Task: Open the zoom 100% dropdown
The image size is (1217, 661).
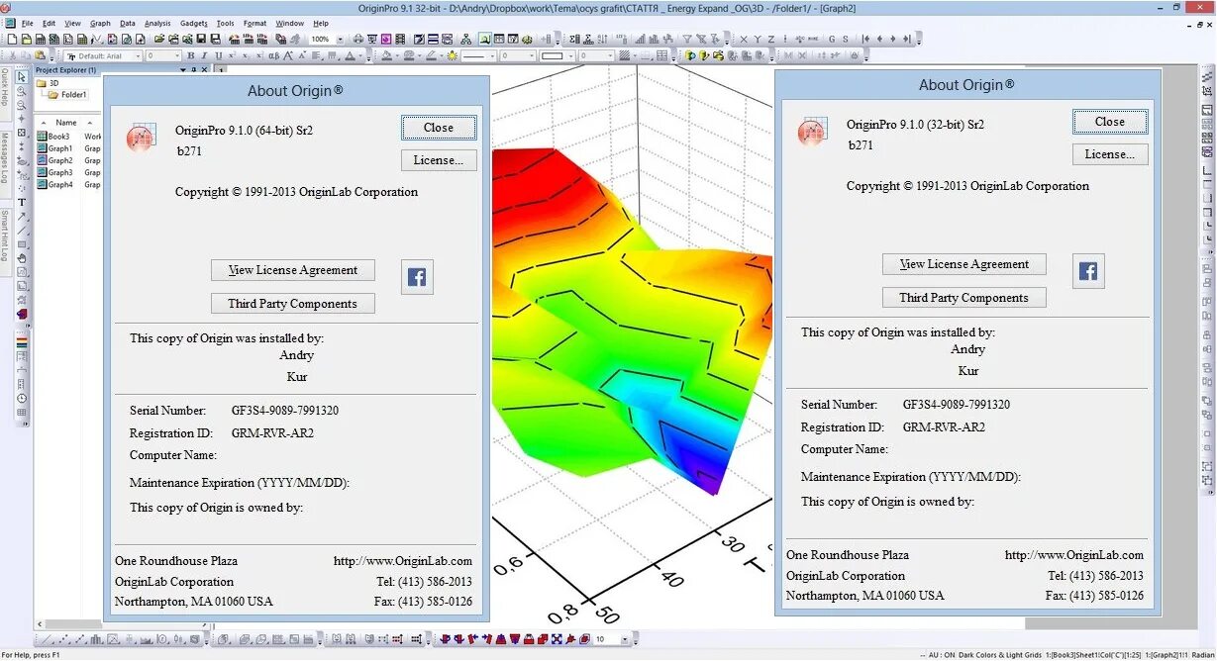Action: 341,39
